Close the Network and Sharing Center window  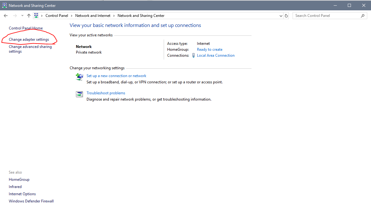click(364, 5)
